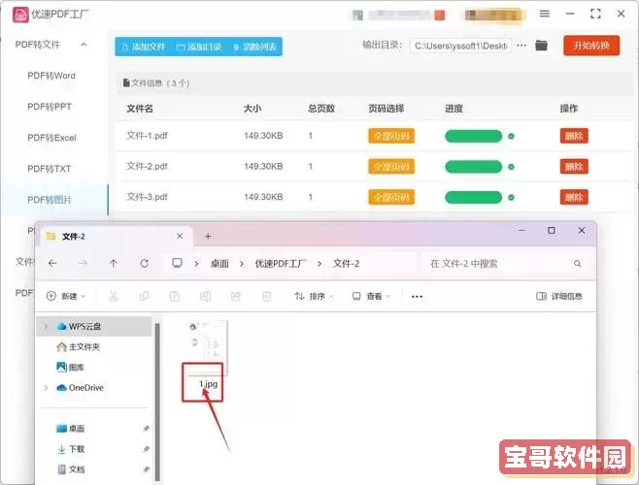
Task: Click the output directory path field
Action: (460, 46)
